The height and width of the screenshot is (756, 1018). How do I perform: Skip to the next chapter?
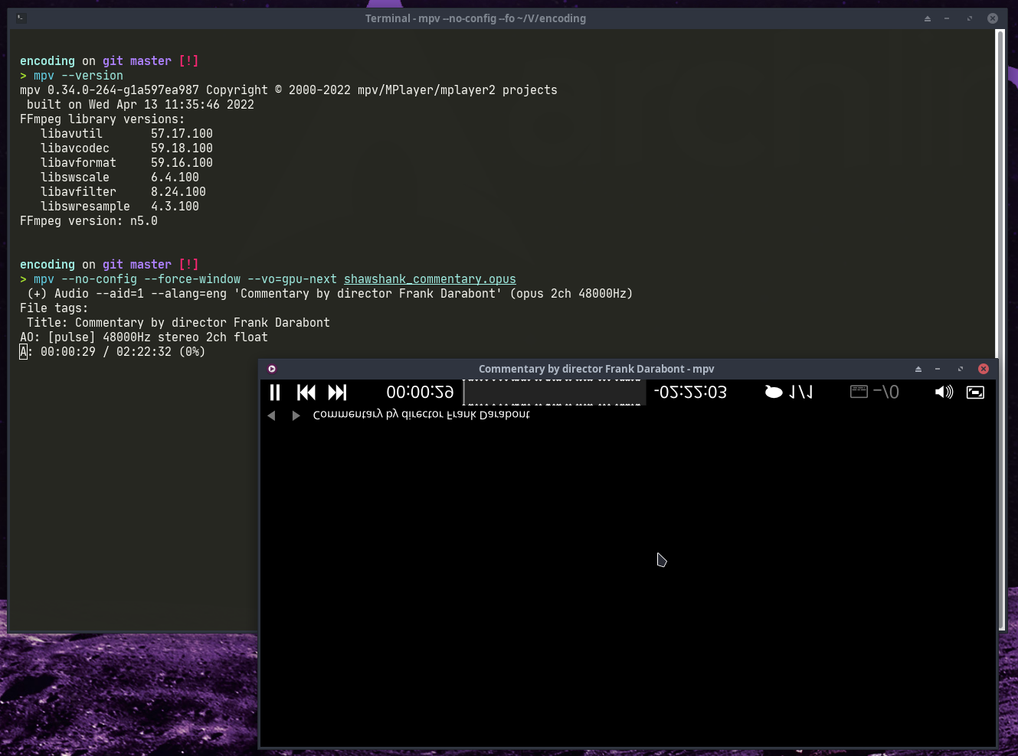tap(336, 392)
